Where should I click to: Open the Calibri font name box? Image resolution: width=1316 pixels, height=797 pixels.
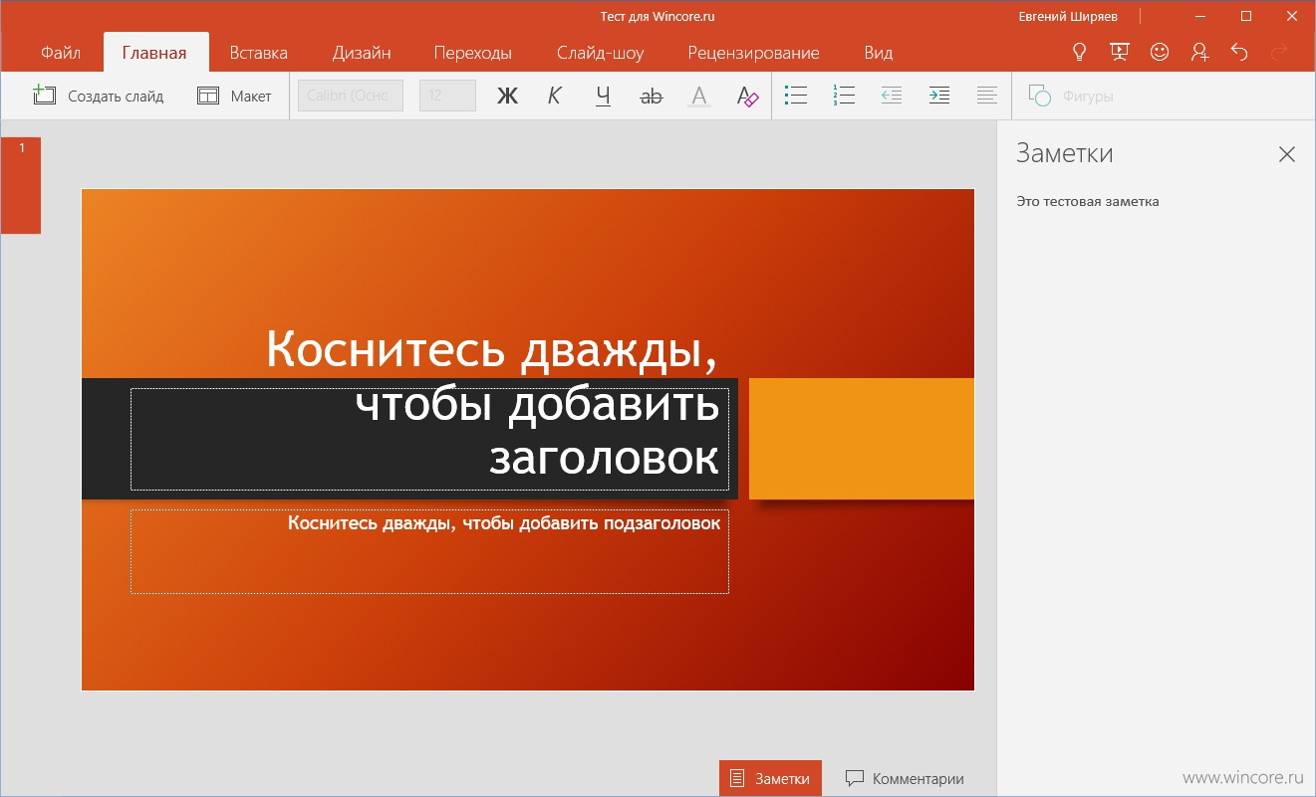point(351,96)
